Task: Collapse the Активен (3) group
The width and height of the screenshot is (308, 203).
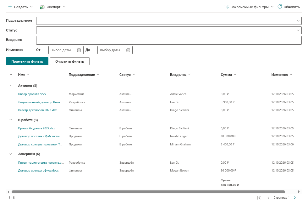Action: 11,86
